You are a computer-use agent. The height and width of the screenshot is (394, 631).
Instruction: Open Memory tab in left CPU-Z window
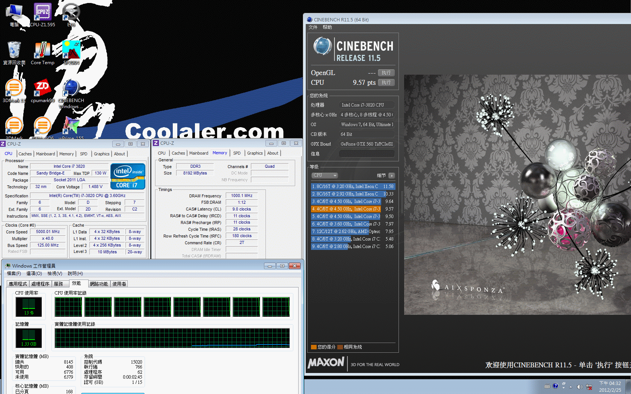pos(66,154)
